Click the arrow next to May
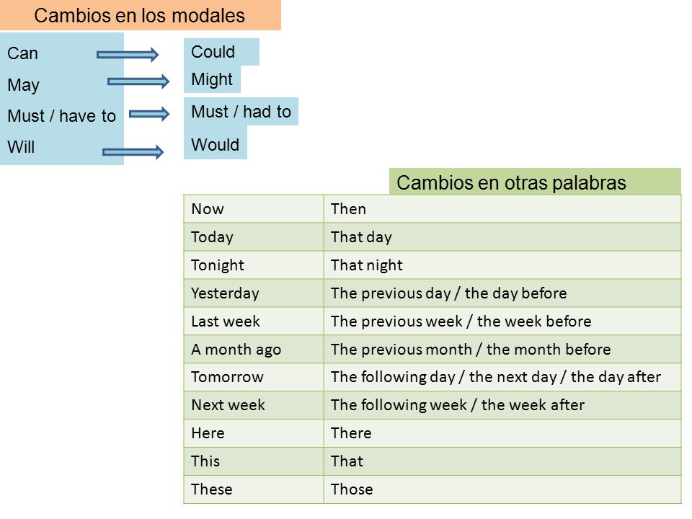Image resolution: width=692 pixels, height=519 pixels. (x=138, y=81)
